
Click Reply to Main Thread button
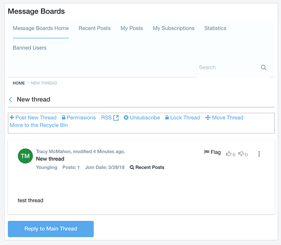pyautogui.click(x=51, y=229)
